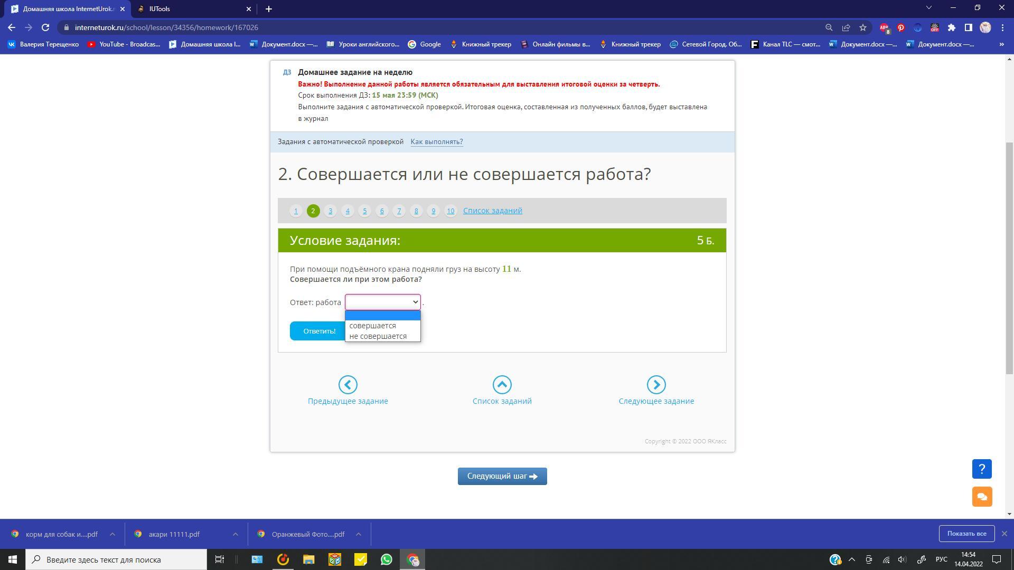Image resolution: width=1014 pixels, height=570 pixels.
Task: Expand the answer combo box arrow
Action: (x=415, y=302)
